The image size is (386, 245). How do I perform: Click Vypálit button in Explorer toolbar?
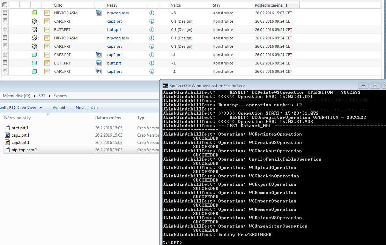pos(59,108)
